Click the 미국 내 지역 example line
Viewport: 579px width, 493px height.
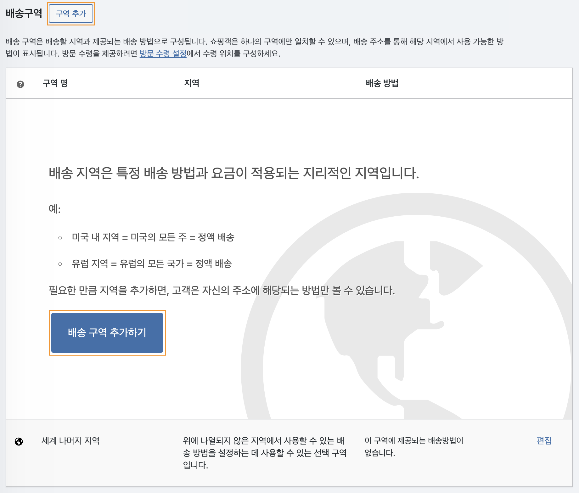(x=153, y=237)
